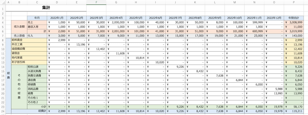Select the 600,999 income total for November
The height and width of the screenshot is (115, 308).
point(254,31)
